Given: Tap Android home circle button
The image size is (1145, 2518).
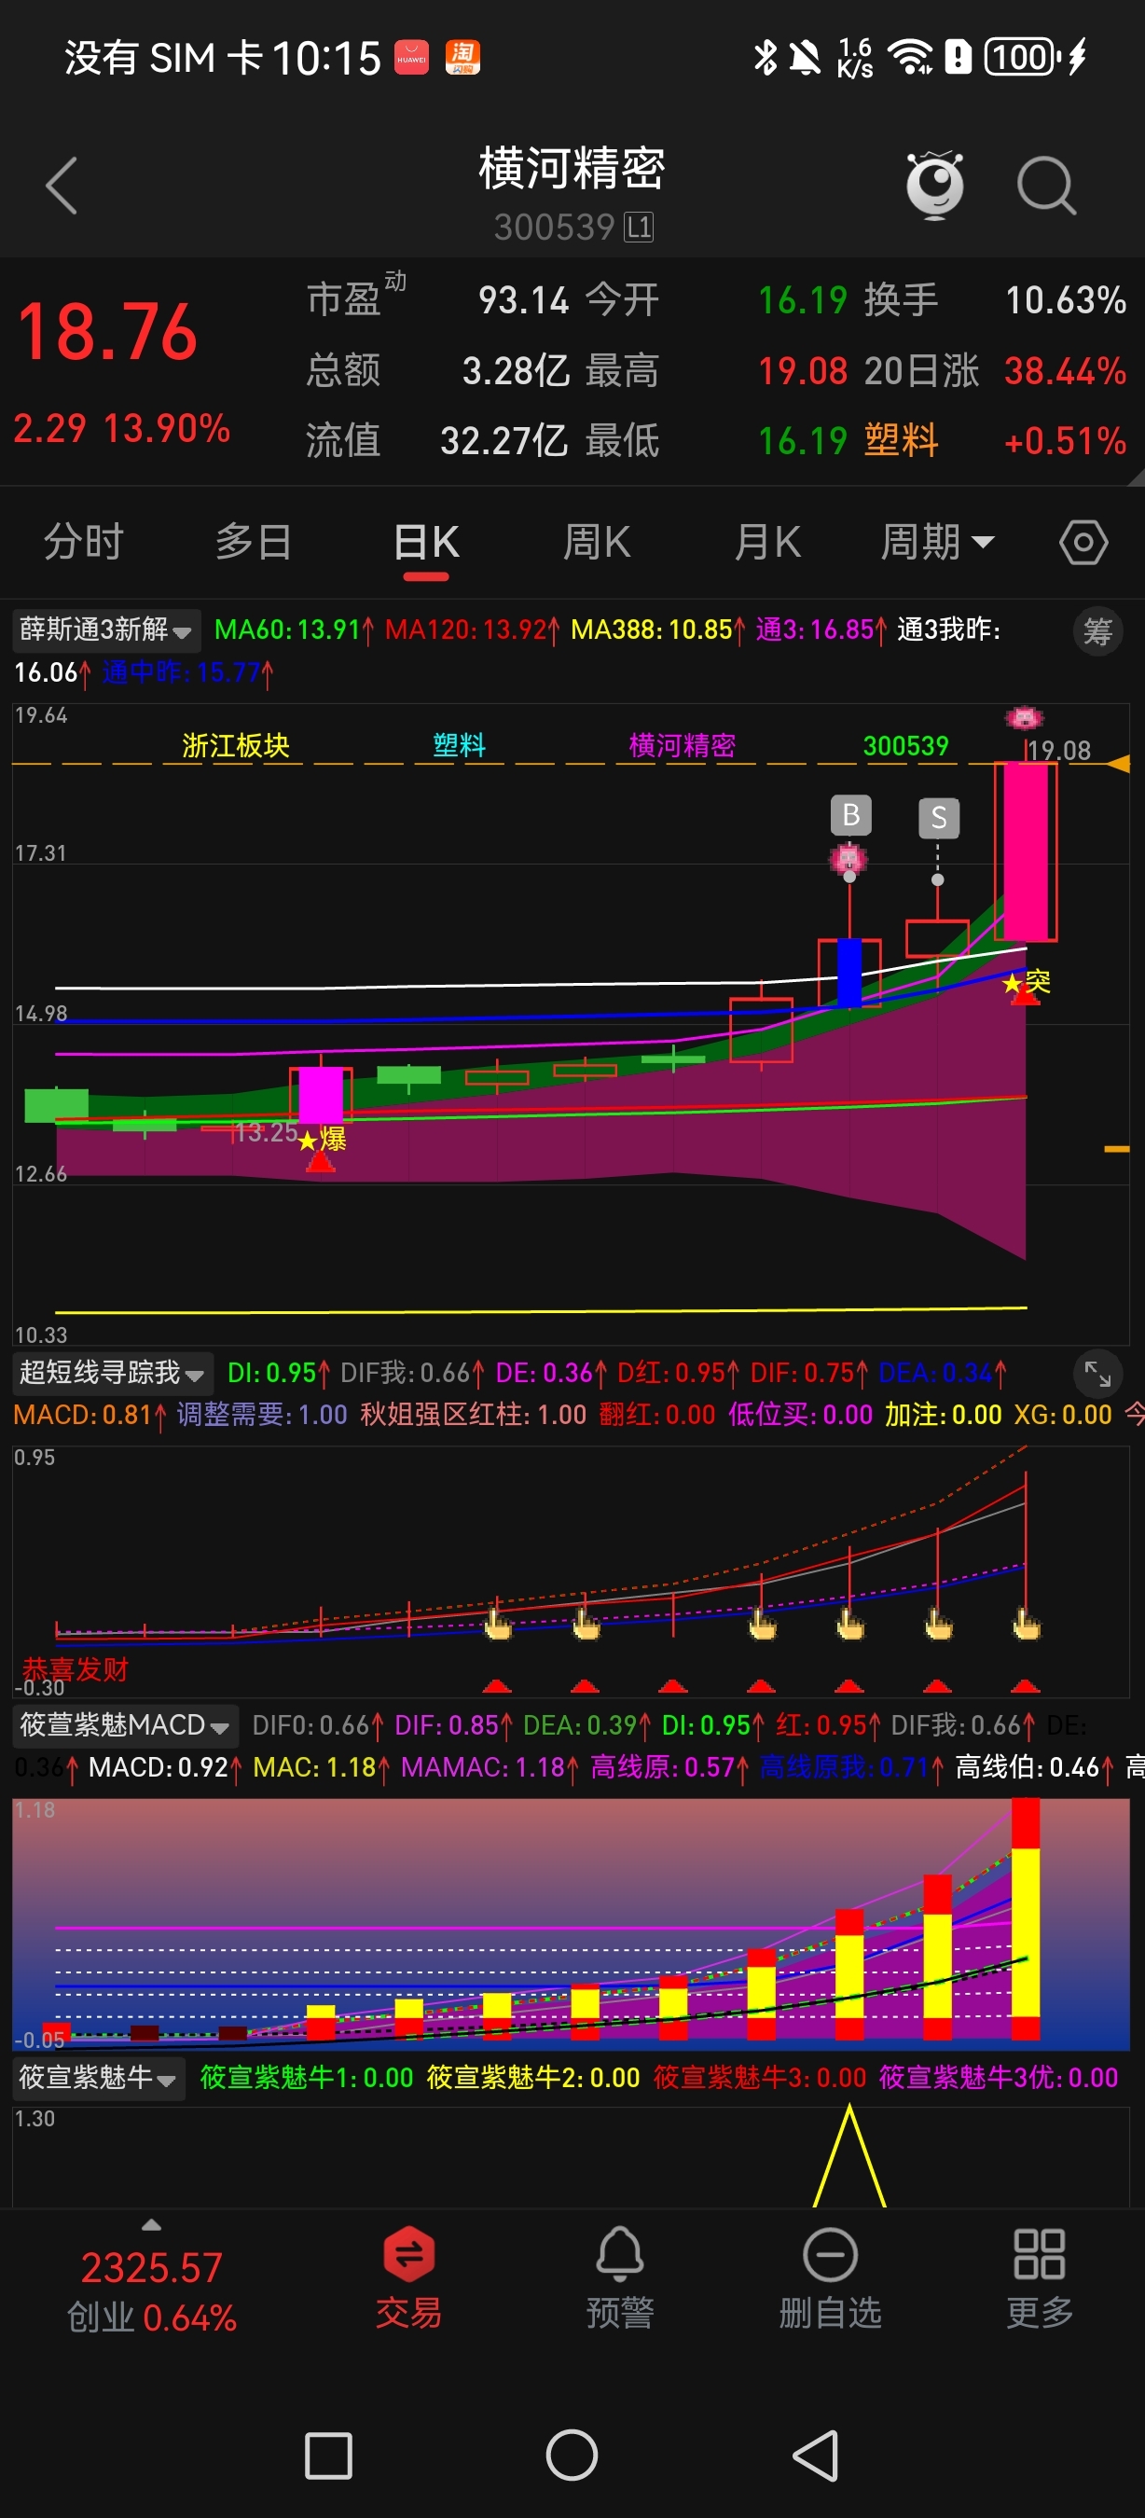Looking at the screenshot, I should pos(572,2456).
